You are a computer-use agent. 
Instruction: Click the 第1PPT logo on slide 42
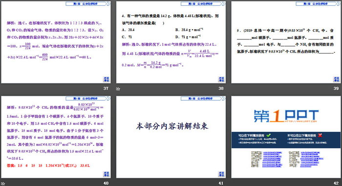(286, 116)
